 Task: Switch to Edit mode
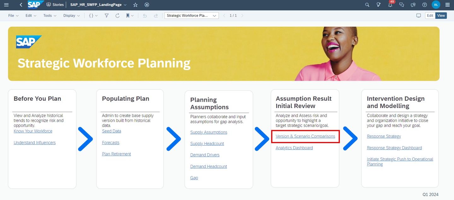click(x=430, y=15)
